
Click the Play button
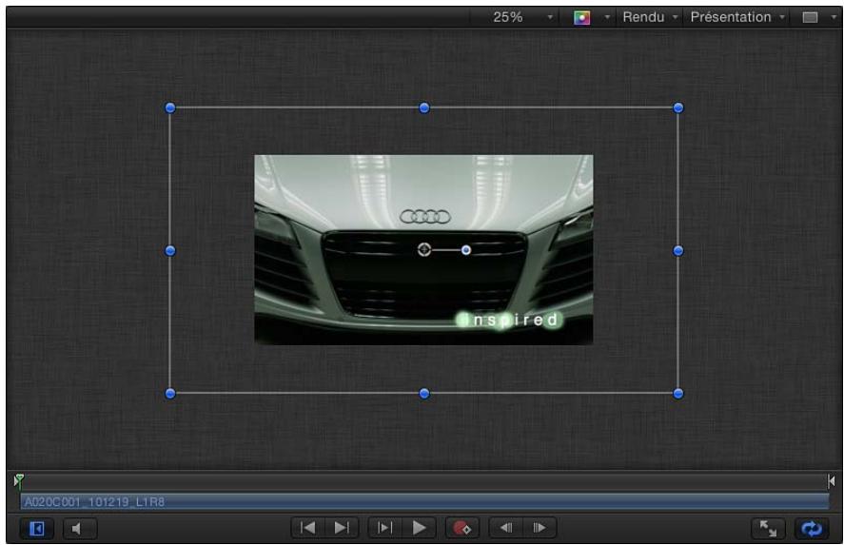tap(419, 528)
